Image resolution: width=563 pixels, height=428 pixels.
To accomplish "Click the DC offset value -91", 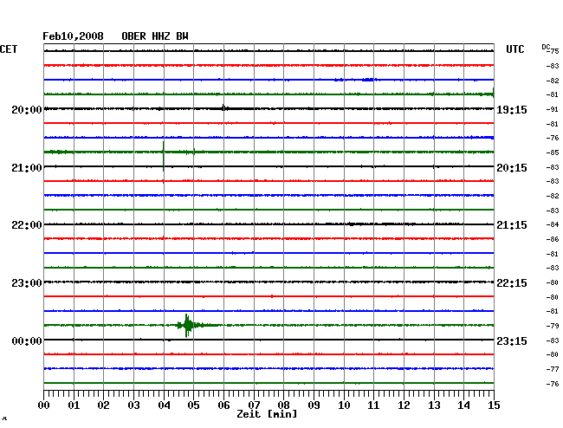I will tap(553, 109).
